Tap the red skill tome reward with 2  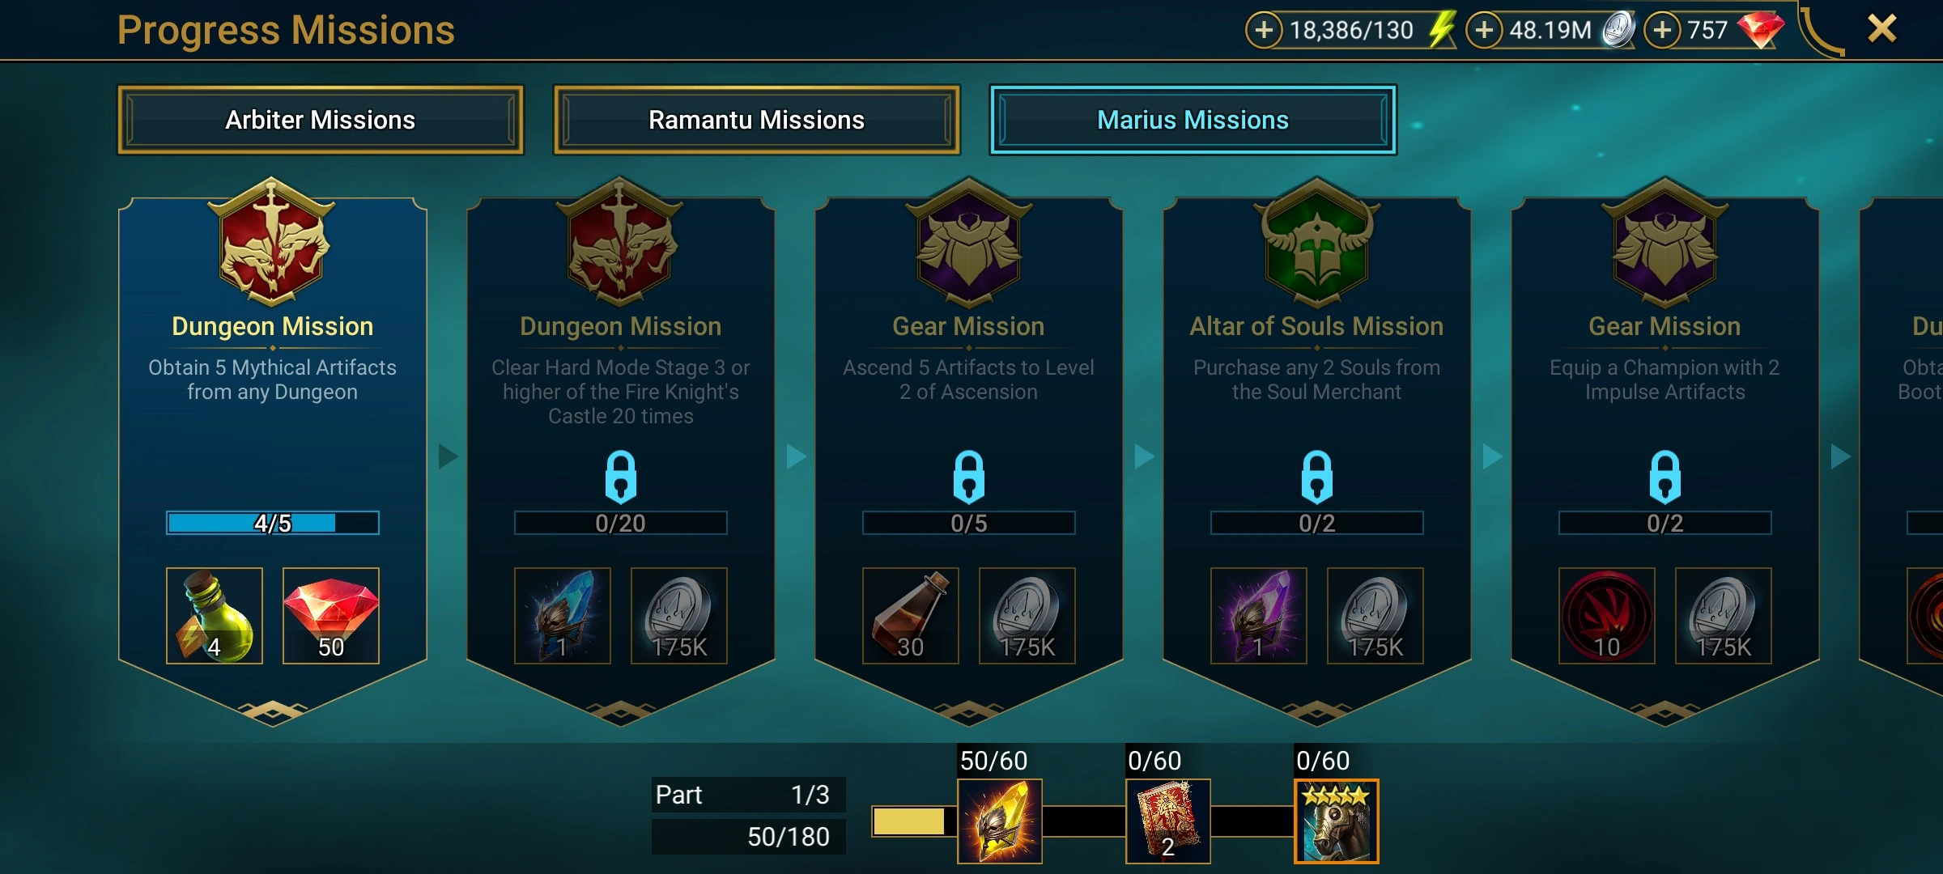tap(1168, 821)
